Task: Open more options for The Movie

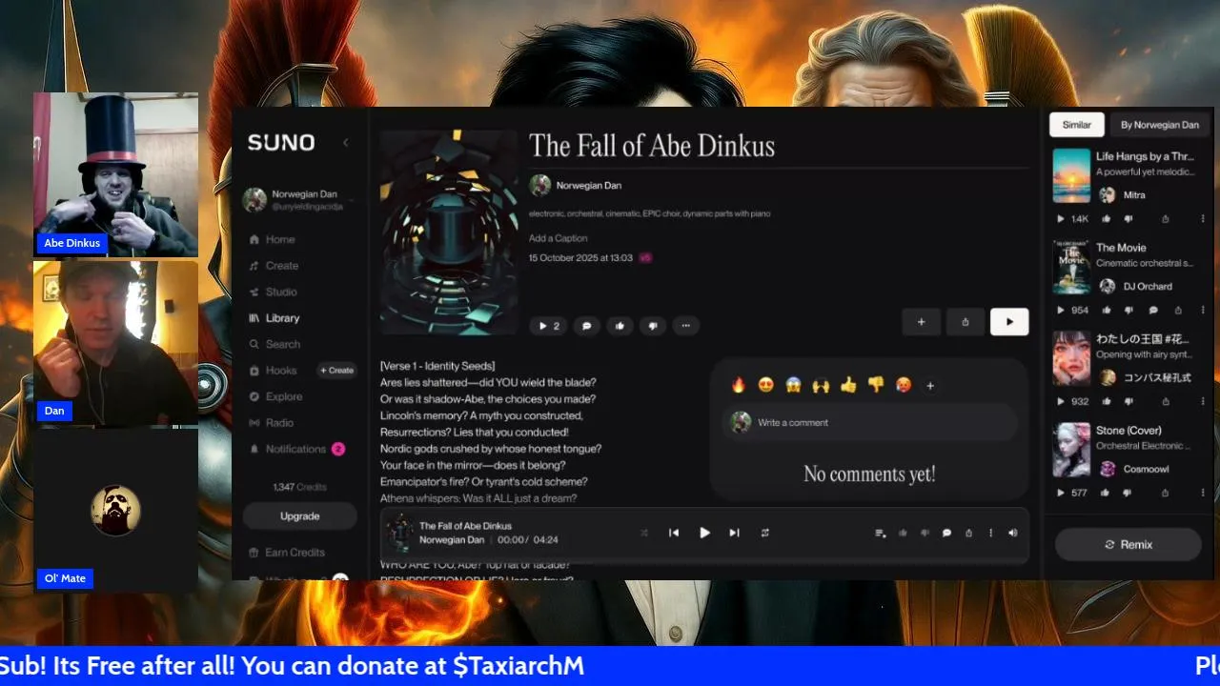Action: (1203, 311)
